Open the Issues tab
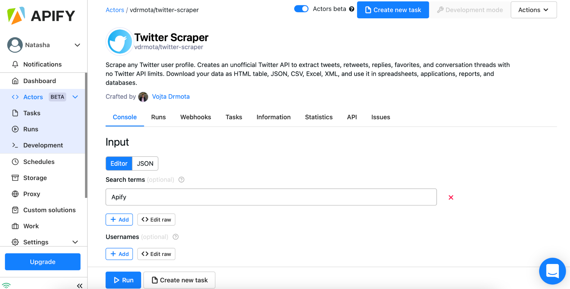The height and width of the screenshot is (289, 570). pos(380,117)
